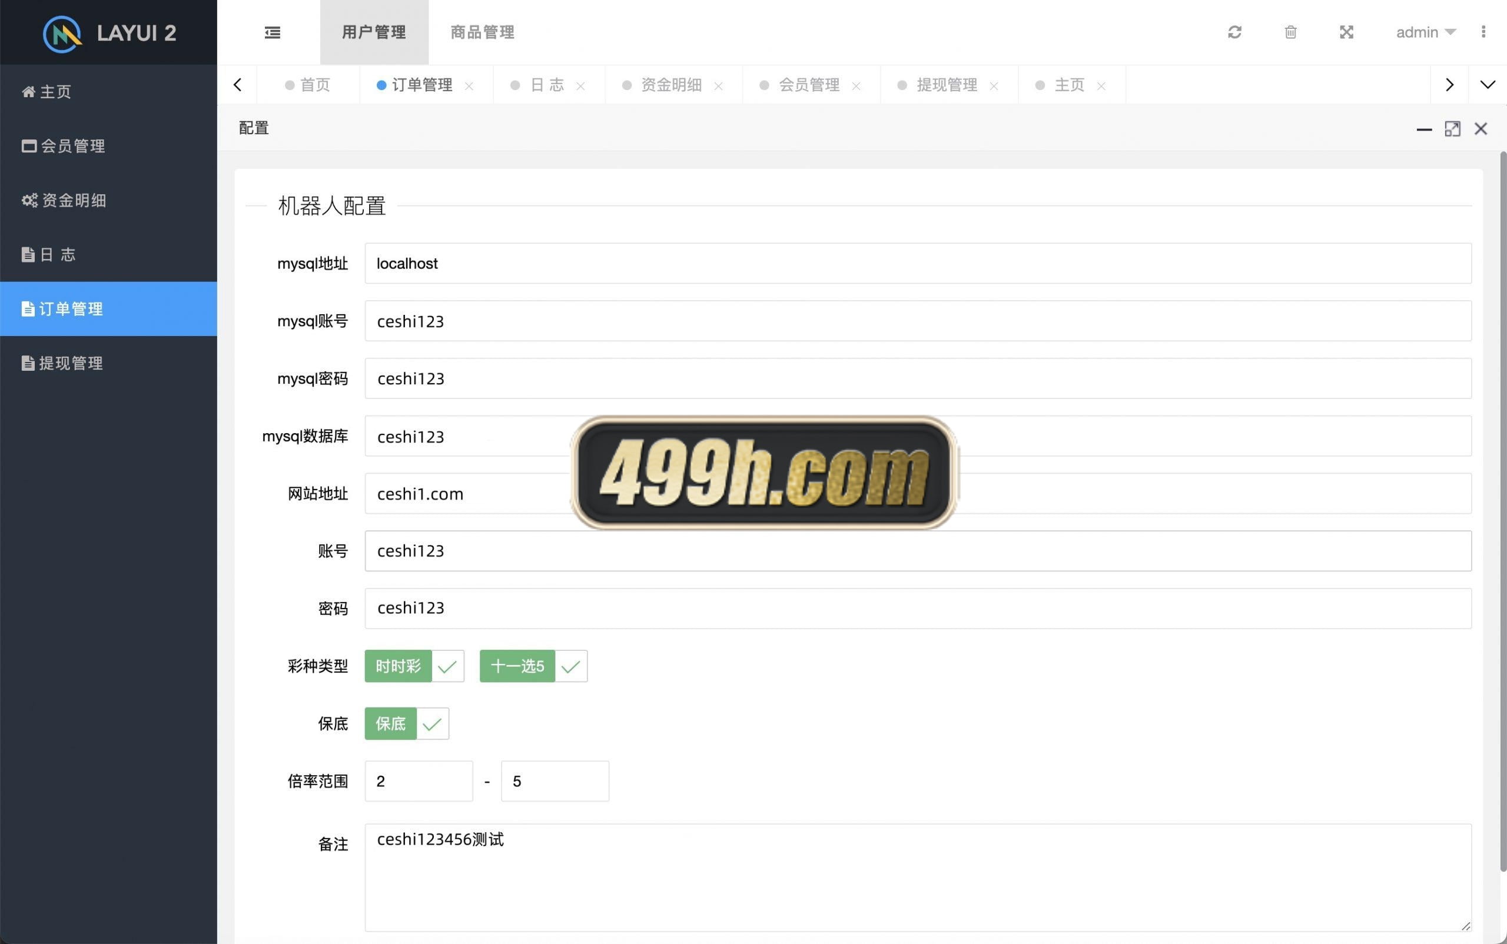The image size is (1507, 944).
Task: Toggle the 保底 checkbox
Action: click(x=407, y=724)
